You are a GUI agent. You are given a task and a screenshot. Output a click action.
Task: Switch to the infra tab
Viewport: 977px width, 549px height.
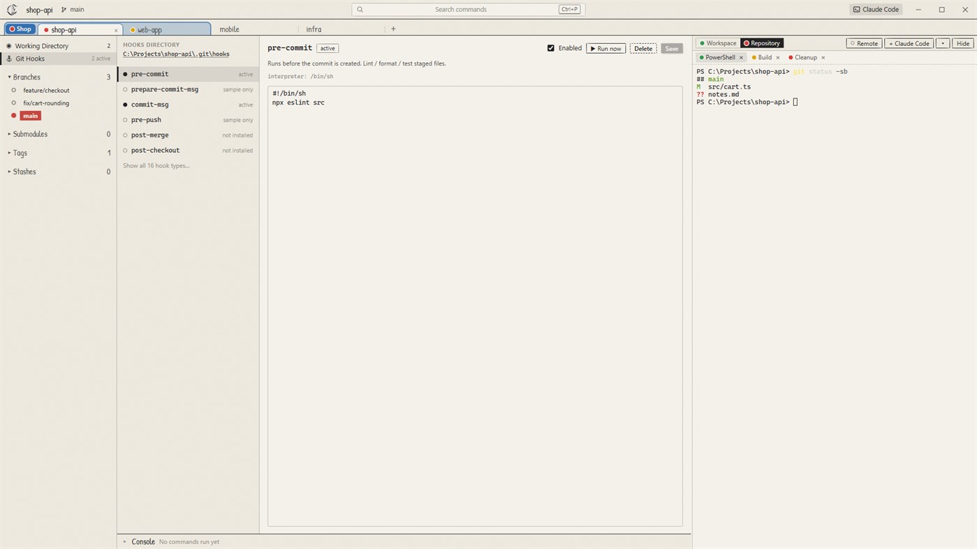[341, 29]
